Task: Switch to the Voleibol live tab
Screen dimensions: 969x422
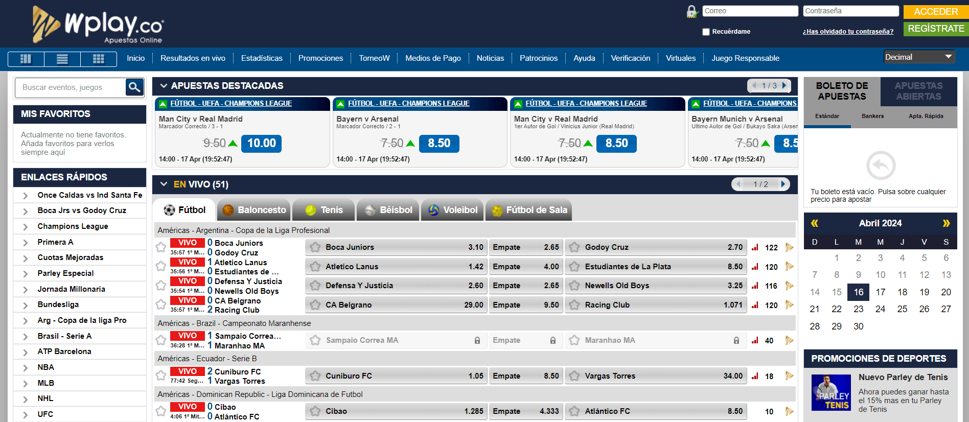Action: (452, 210)
